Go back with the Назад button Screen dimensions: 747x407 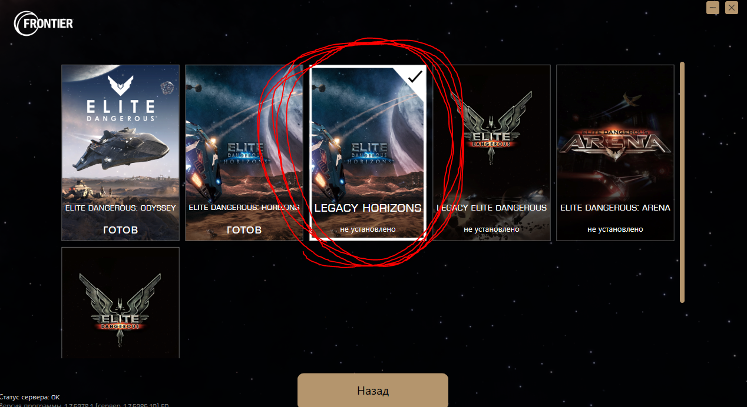[373, 391]
